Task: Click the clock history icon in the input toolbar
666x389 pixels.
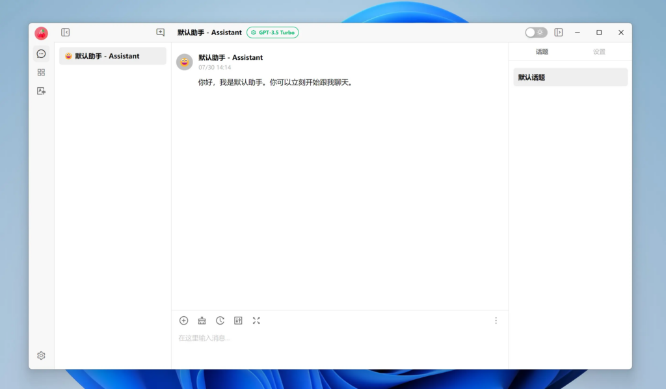Action: click(x=220, y=321)
